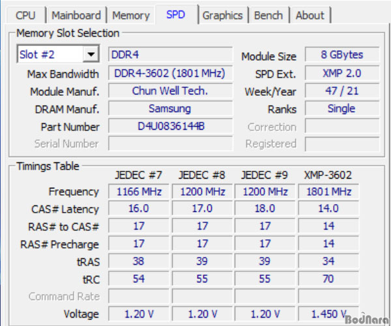Click the JEDEC #8 column header
Viewport: 391px width, 326px height.
[202, 175]
